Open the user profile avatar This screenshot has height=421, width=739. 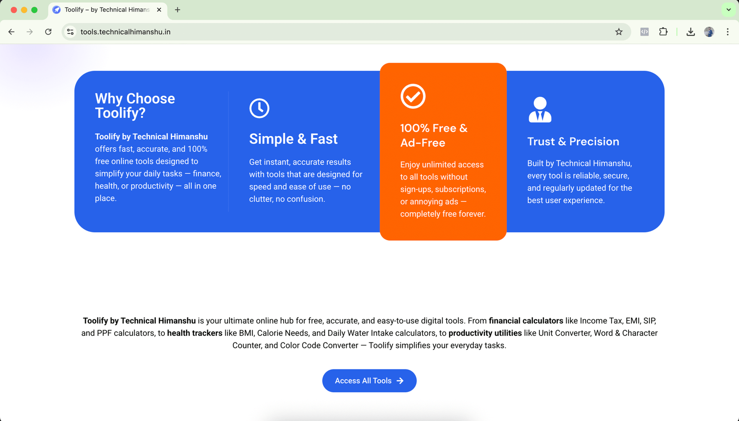(x=709, y=32)
